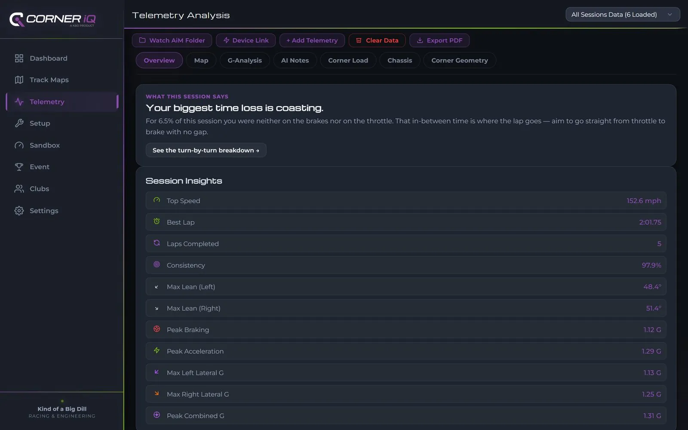Click the 'Max Lean (Left)' row label
Viewport: 688px width, 430px height.
click(x=191, y=287)
